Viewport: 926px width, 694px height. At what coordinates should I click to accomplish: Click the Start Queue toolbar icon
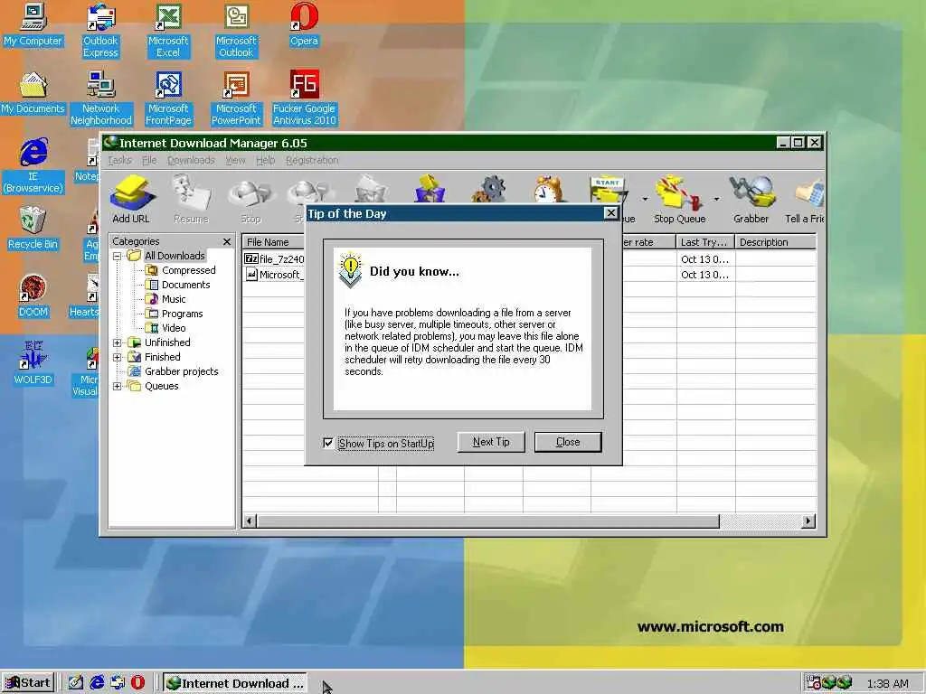[607, 189]
